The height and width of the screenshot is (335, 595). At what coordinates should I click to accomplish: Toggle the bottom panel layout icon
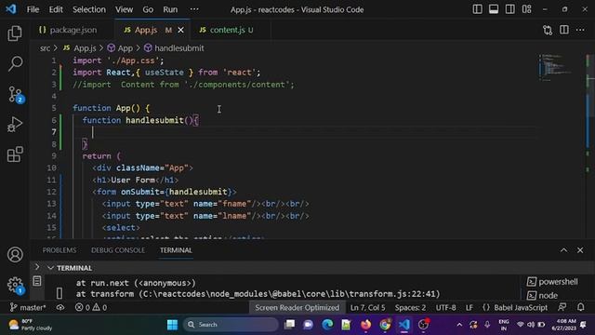coord(494,9)
